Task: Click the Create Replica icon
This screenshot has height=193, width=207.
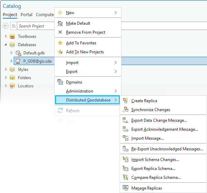Action: [125, 101]
